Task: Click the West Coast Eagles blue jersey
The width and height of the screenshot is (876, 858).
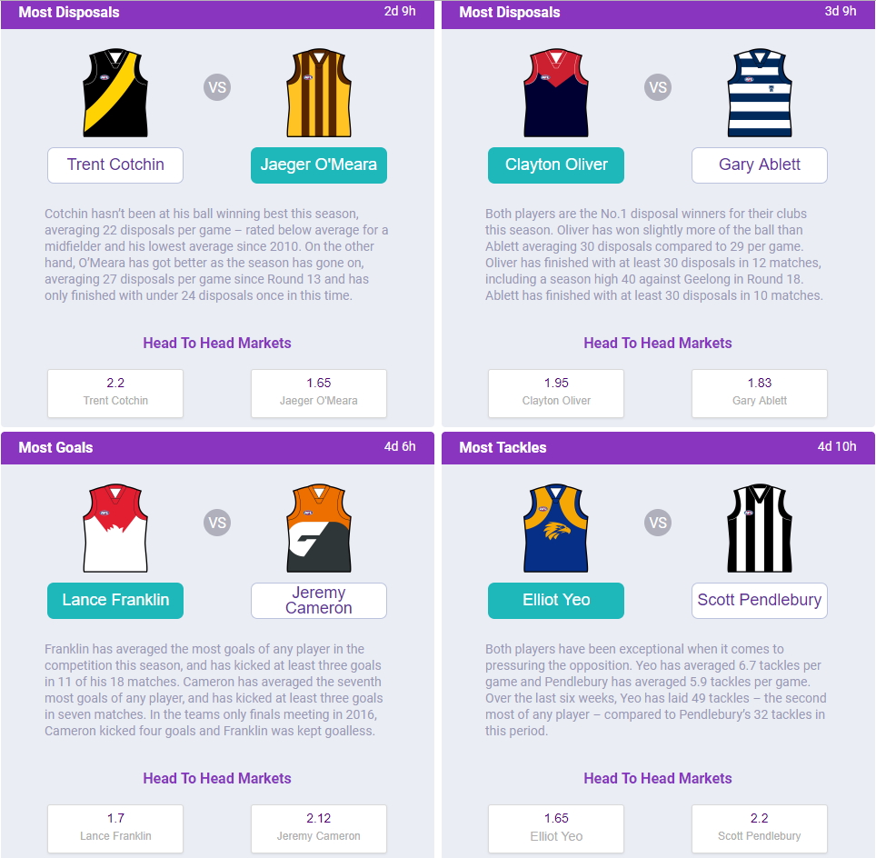Action: coord(556,528)
